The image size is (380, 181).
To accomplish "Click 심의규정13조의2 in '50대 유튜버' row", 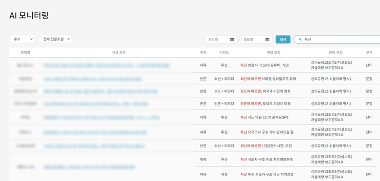I will 331,62.
